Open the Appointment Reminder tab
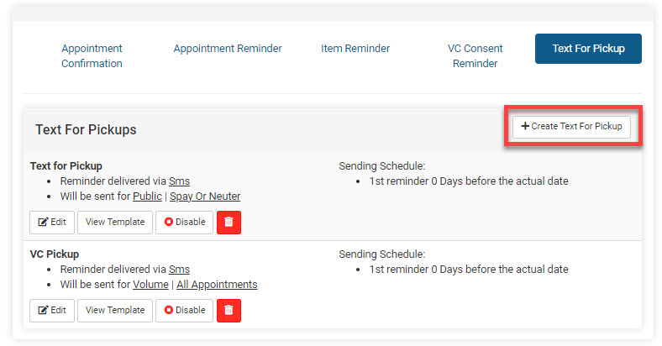 pyautogui.click(x=228, y=49)
